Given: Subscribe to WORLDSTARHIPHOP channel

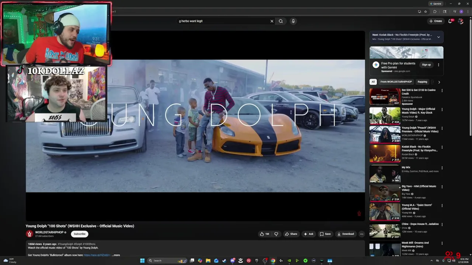Looking at the screenshot, I should (x=79, y=234).
